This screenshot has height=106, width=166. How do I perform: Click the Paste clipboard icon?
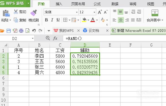(x=6, y=13)
